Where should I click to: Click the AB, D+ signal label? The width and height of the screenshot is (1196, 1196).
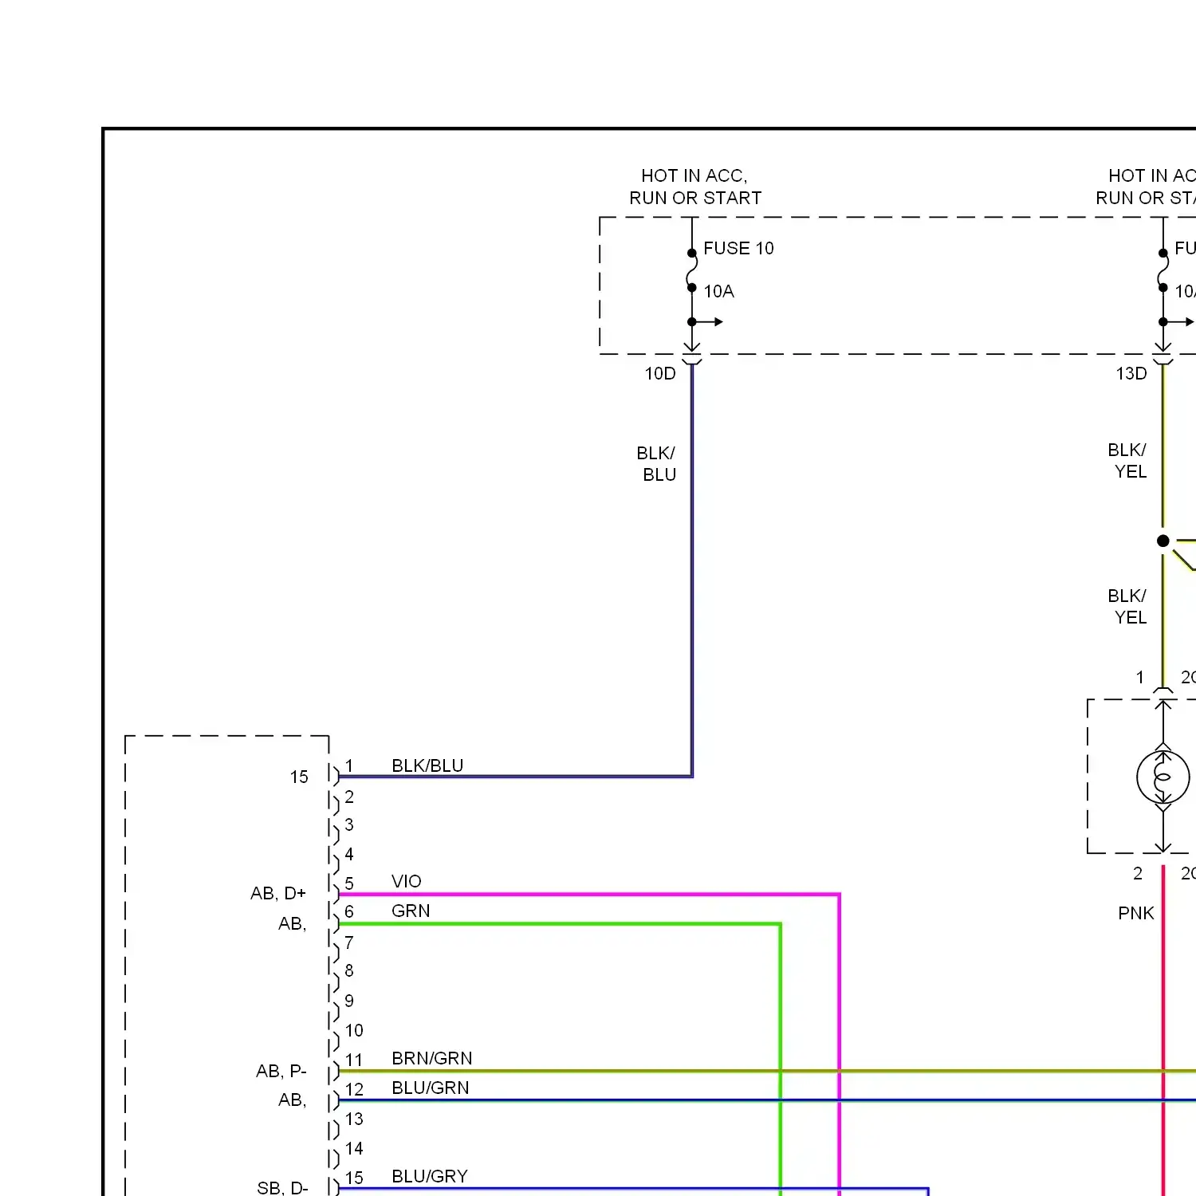pyautogui.click(x=278, y=893)
